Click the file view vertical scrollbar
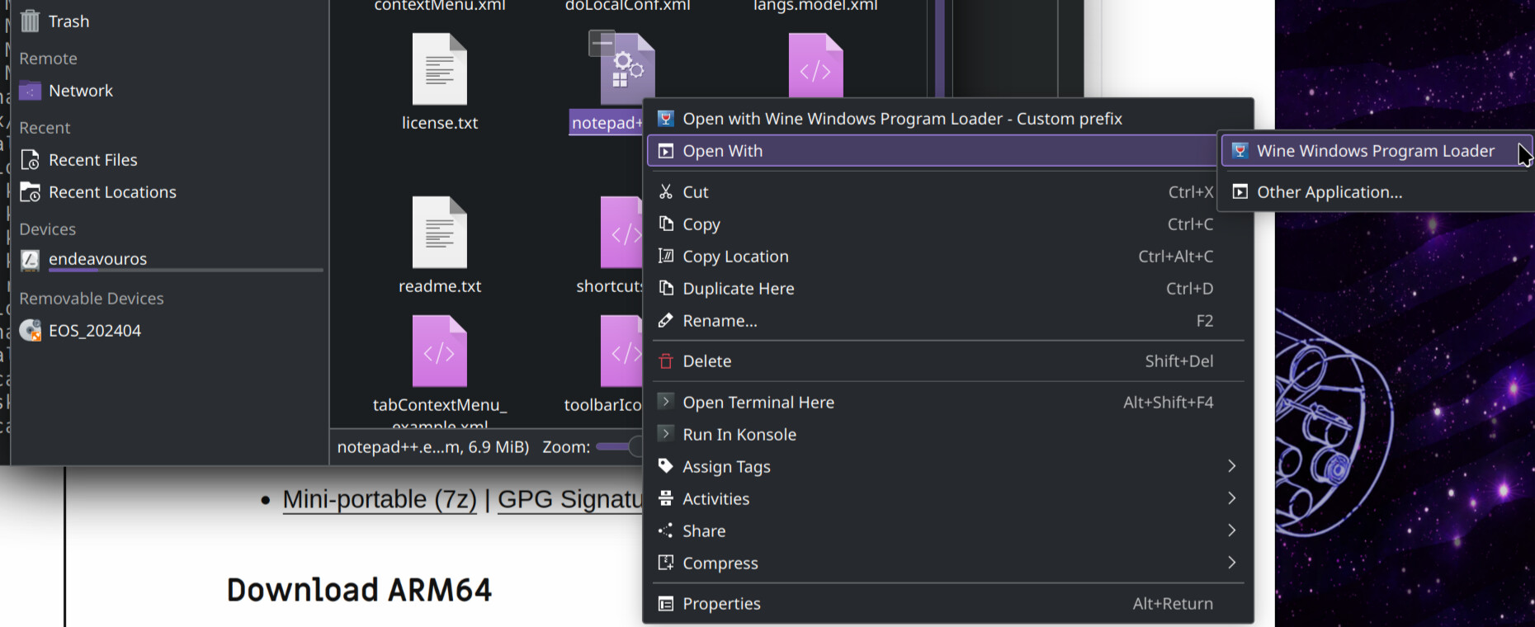1535x627 pixels. (940, 49)
